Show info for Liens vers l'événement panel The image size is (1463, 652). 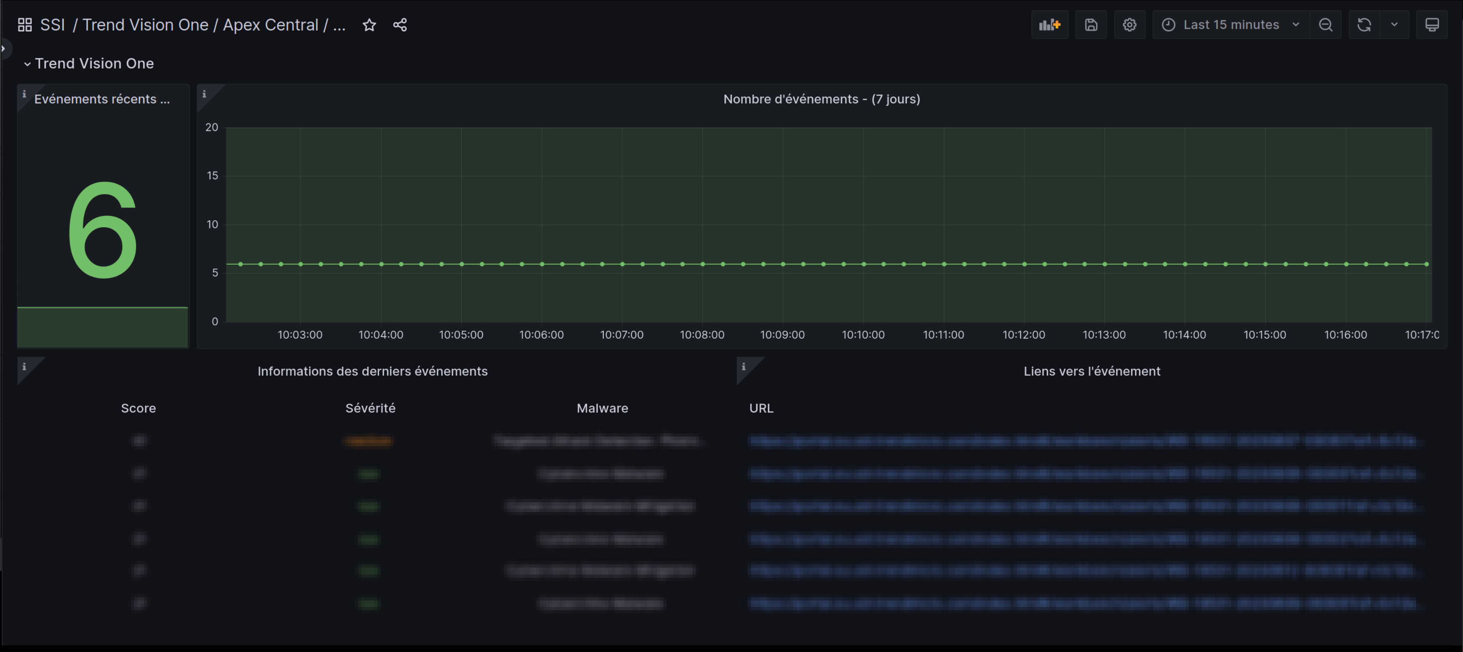[743, 367]
